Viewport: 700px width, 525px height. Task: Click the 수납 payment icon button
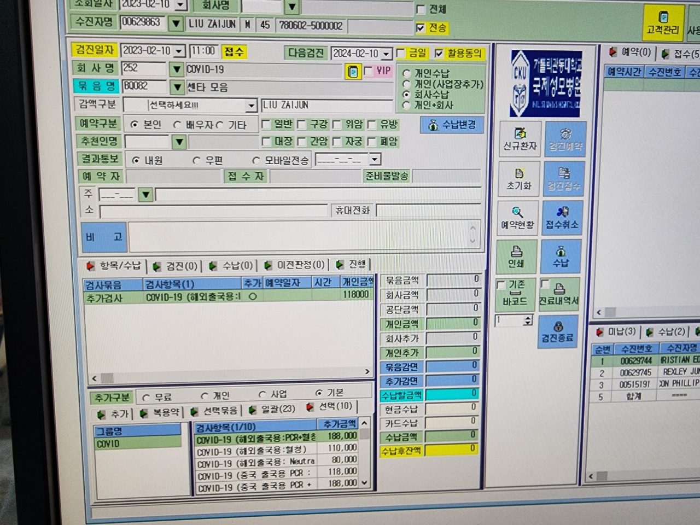tap(561, 257)
